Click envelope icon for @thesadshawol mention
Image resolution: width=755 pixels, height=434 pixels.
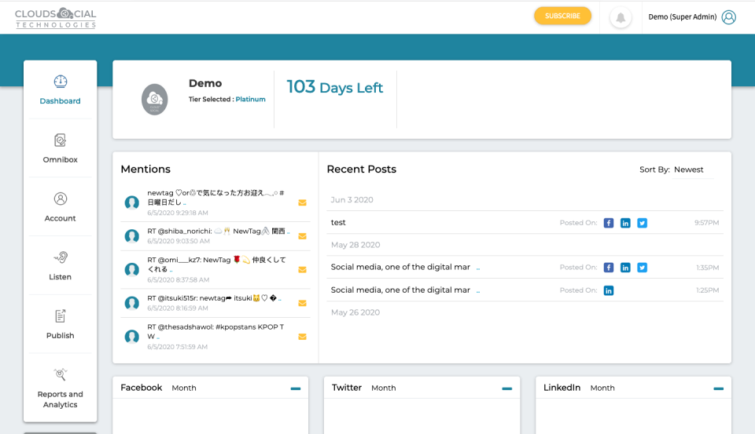tap(302, 337)
